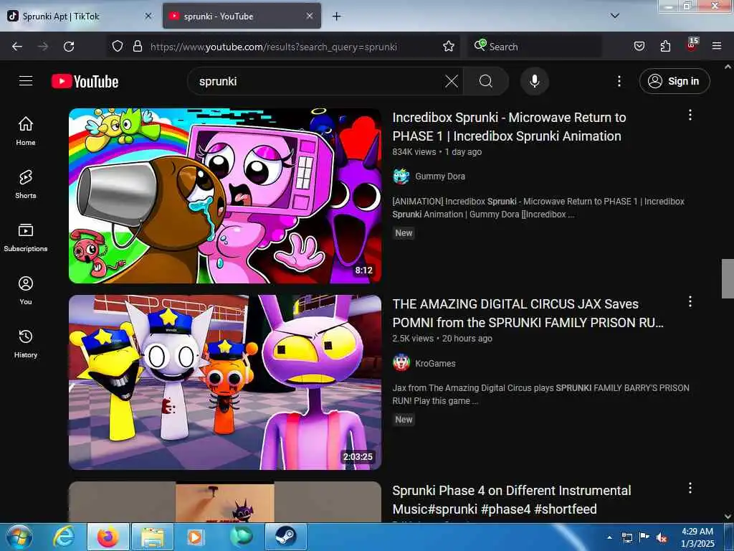Click the Firefox Search box
Screen dimensions: 734x551
click(x=535, y=47)
